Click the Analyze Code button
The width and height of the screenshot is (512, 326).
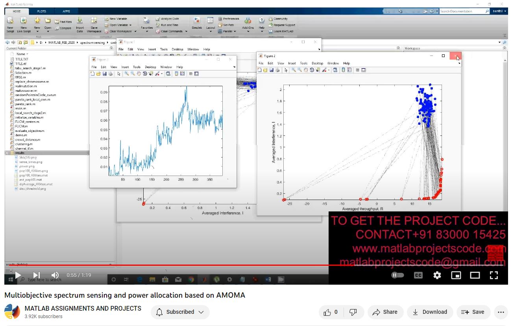tap(167, 19)
